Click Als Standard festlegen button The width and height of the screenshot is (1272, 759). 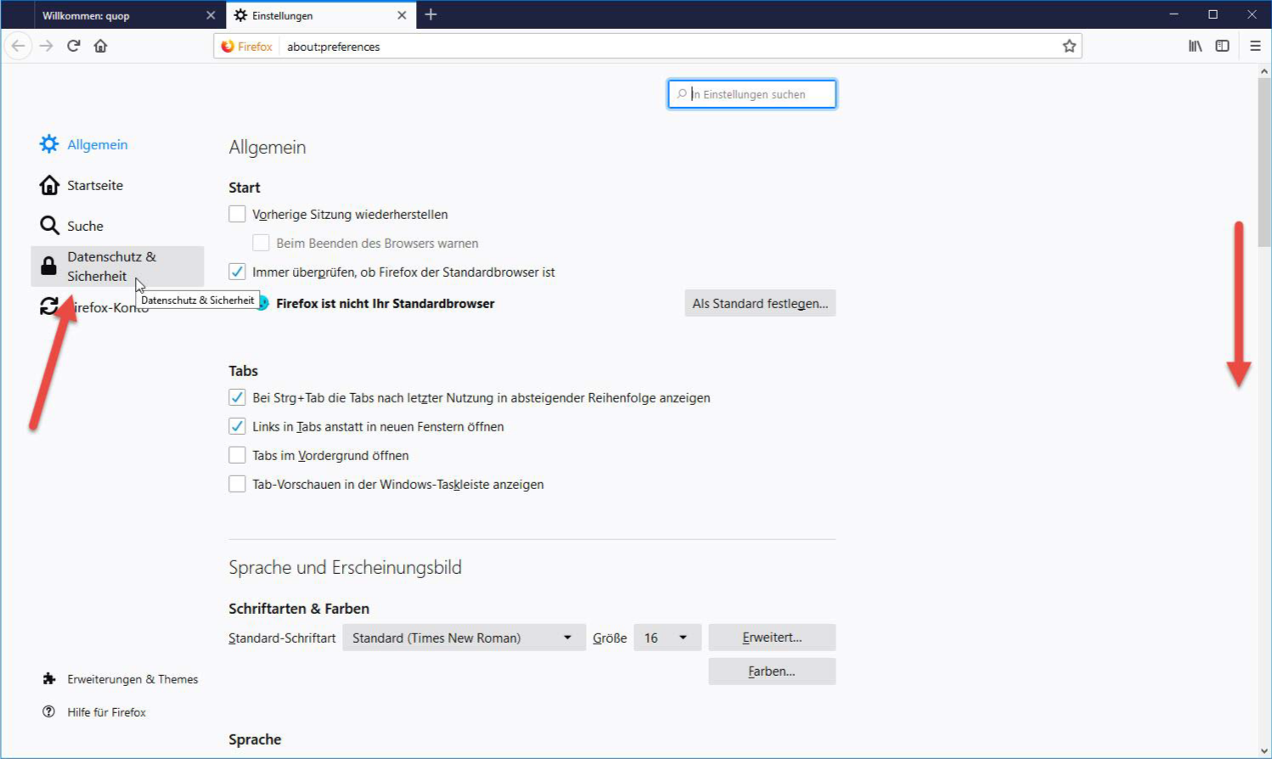click(x=760, y=303)
